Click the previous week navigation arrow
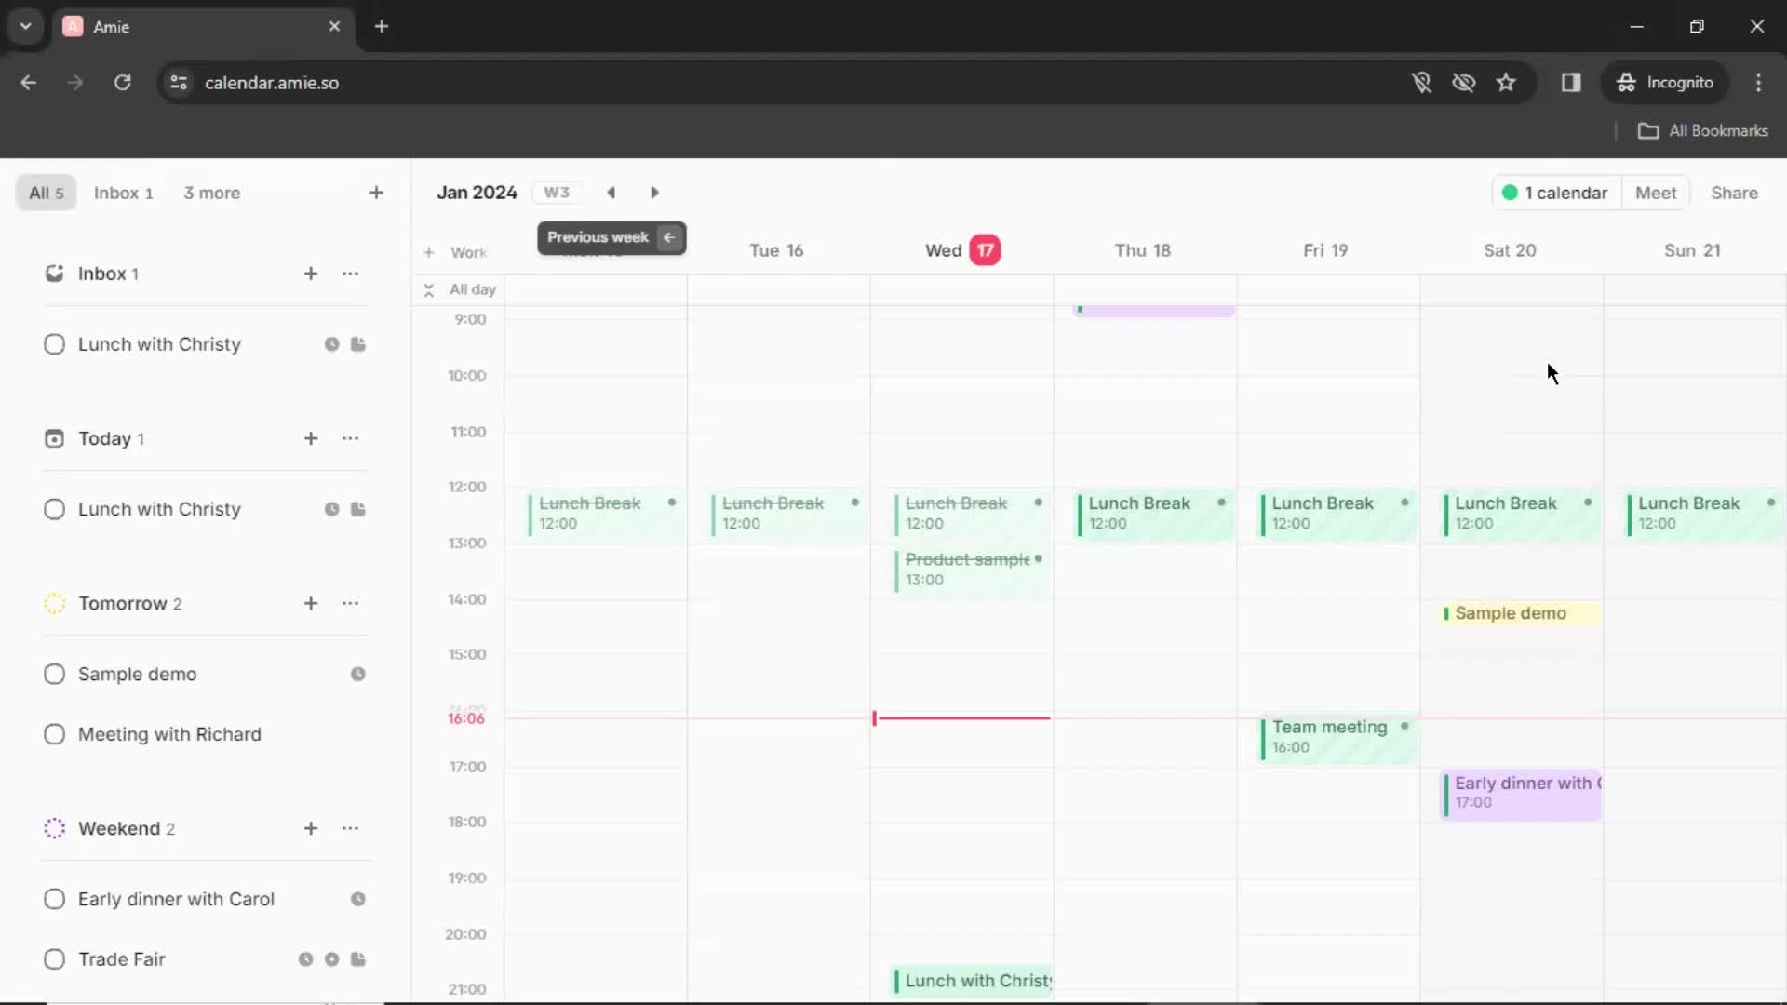The width and height of the screenshot is (1787, 1005). point(611,192)
